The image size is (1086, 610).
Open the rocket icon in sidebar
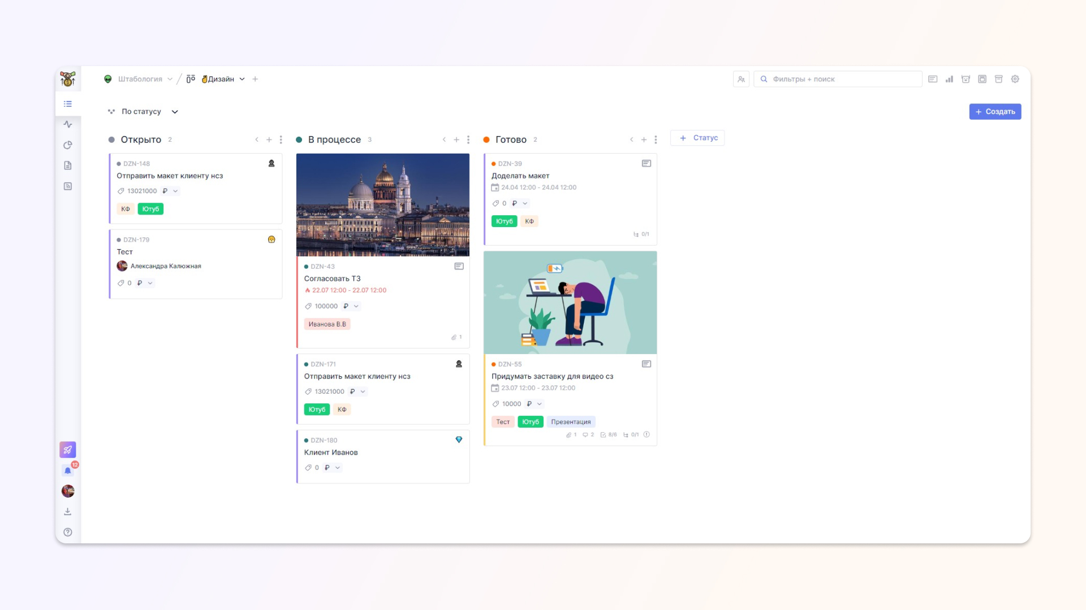pyautogui.click(x=67, y=450)
